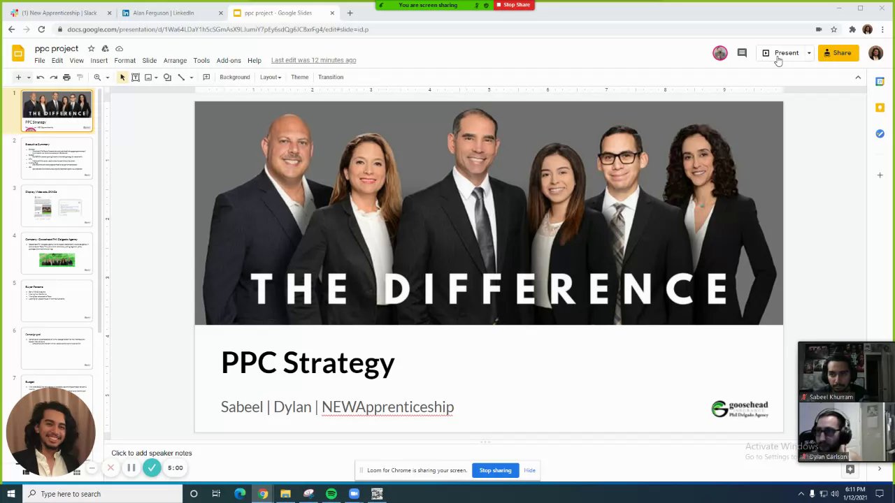
Task: Open the Insert menu
Action: point(99,61)
